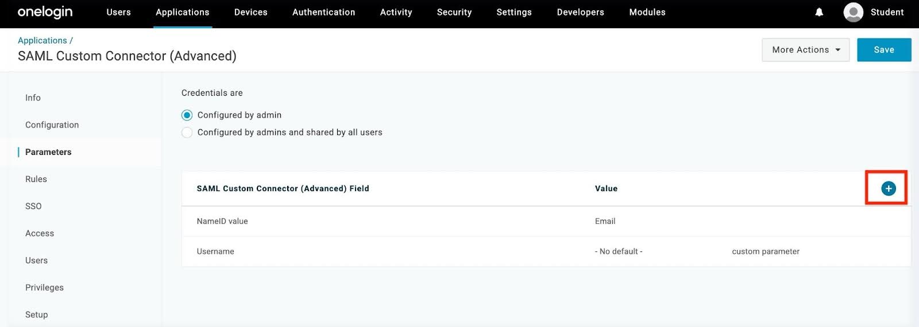Switch to the Access side tab
The height and width of the screenshot is (327, 919).
[x=40, y=233]
